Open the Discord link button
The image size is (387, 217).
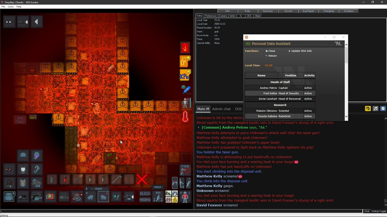click(288, 11)
